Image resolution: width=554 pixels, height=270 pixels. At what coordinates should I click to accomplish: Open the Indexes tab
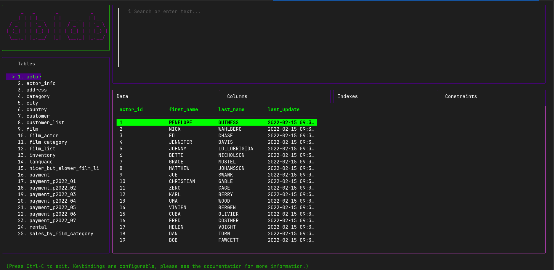(x=385, y=96)
